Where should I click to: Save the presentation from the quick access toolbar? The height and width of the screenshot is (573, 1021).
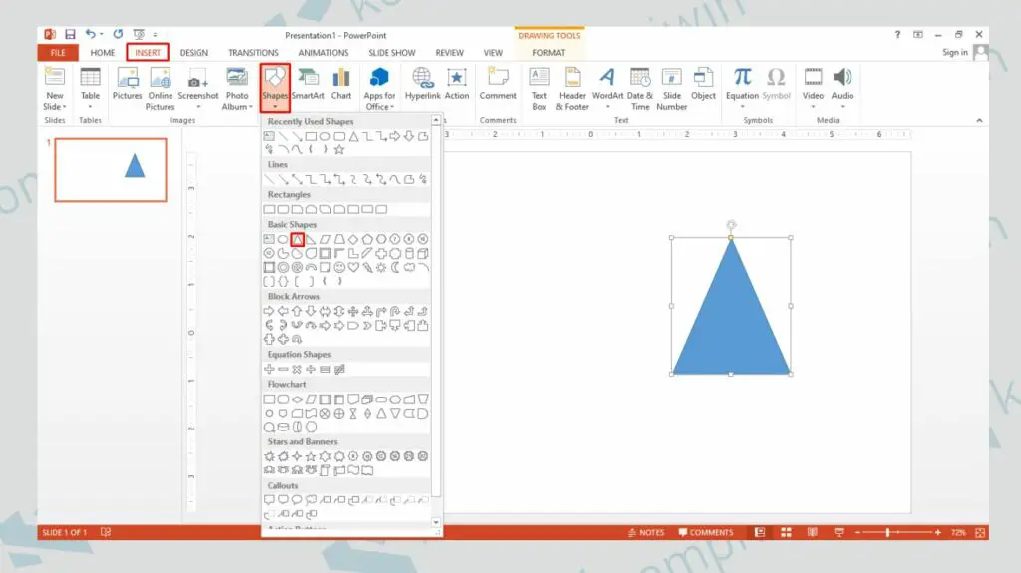coord(70,34)
